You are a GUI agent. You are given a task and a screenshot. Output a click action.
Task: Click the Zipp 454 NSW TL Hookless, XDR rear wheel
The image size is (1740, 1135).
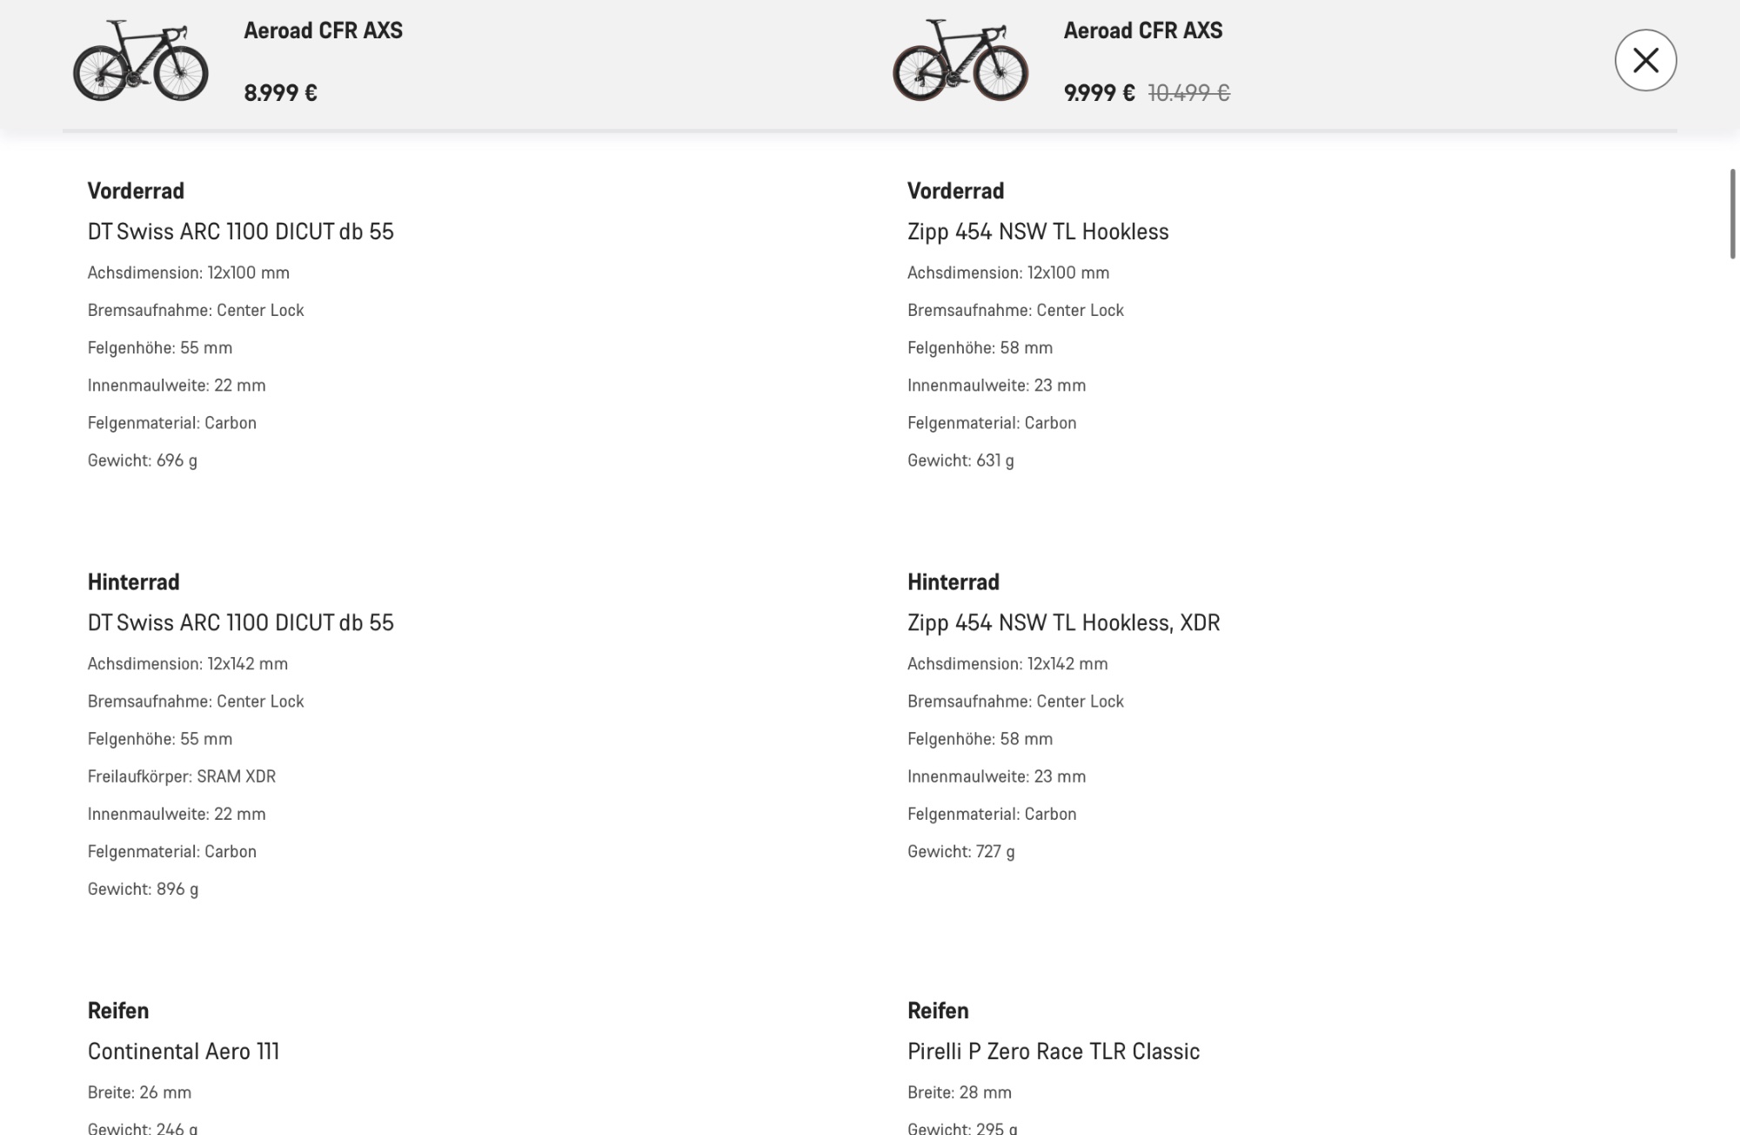click(1063, 622)
